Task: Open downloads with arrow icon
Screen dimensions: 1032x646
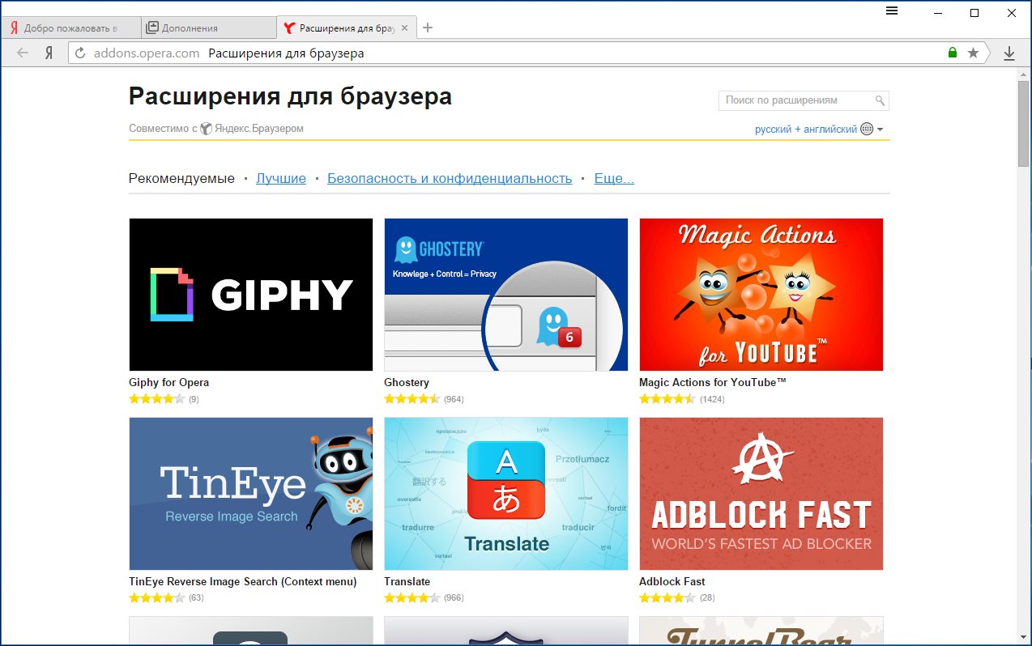Action: click(x=1009, y=53)
